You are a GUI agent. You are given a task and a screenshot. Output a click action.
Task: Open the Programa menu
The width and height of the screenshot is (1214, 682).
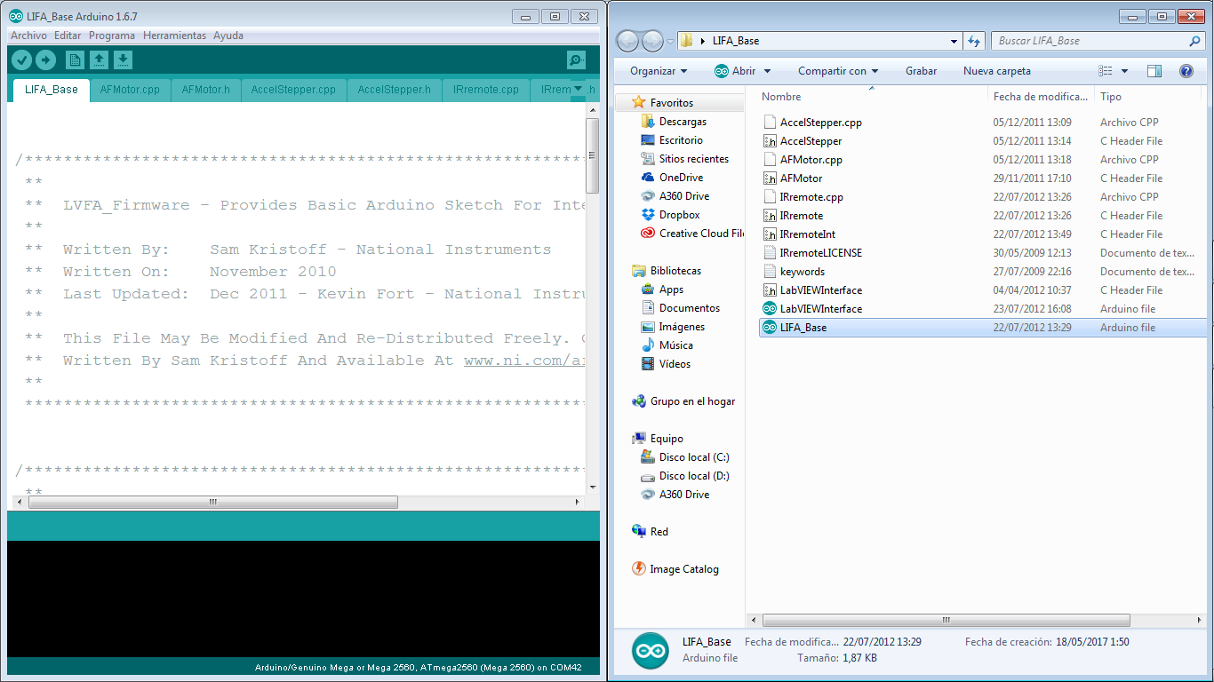(112, 36)
